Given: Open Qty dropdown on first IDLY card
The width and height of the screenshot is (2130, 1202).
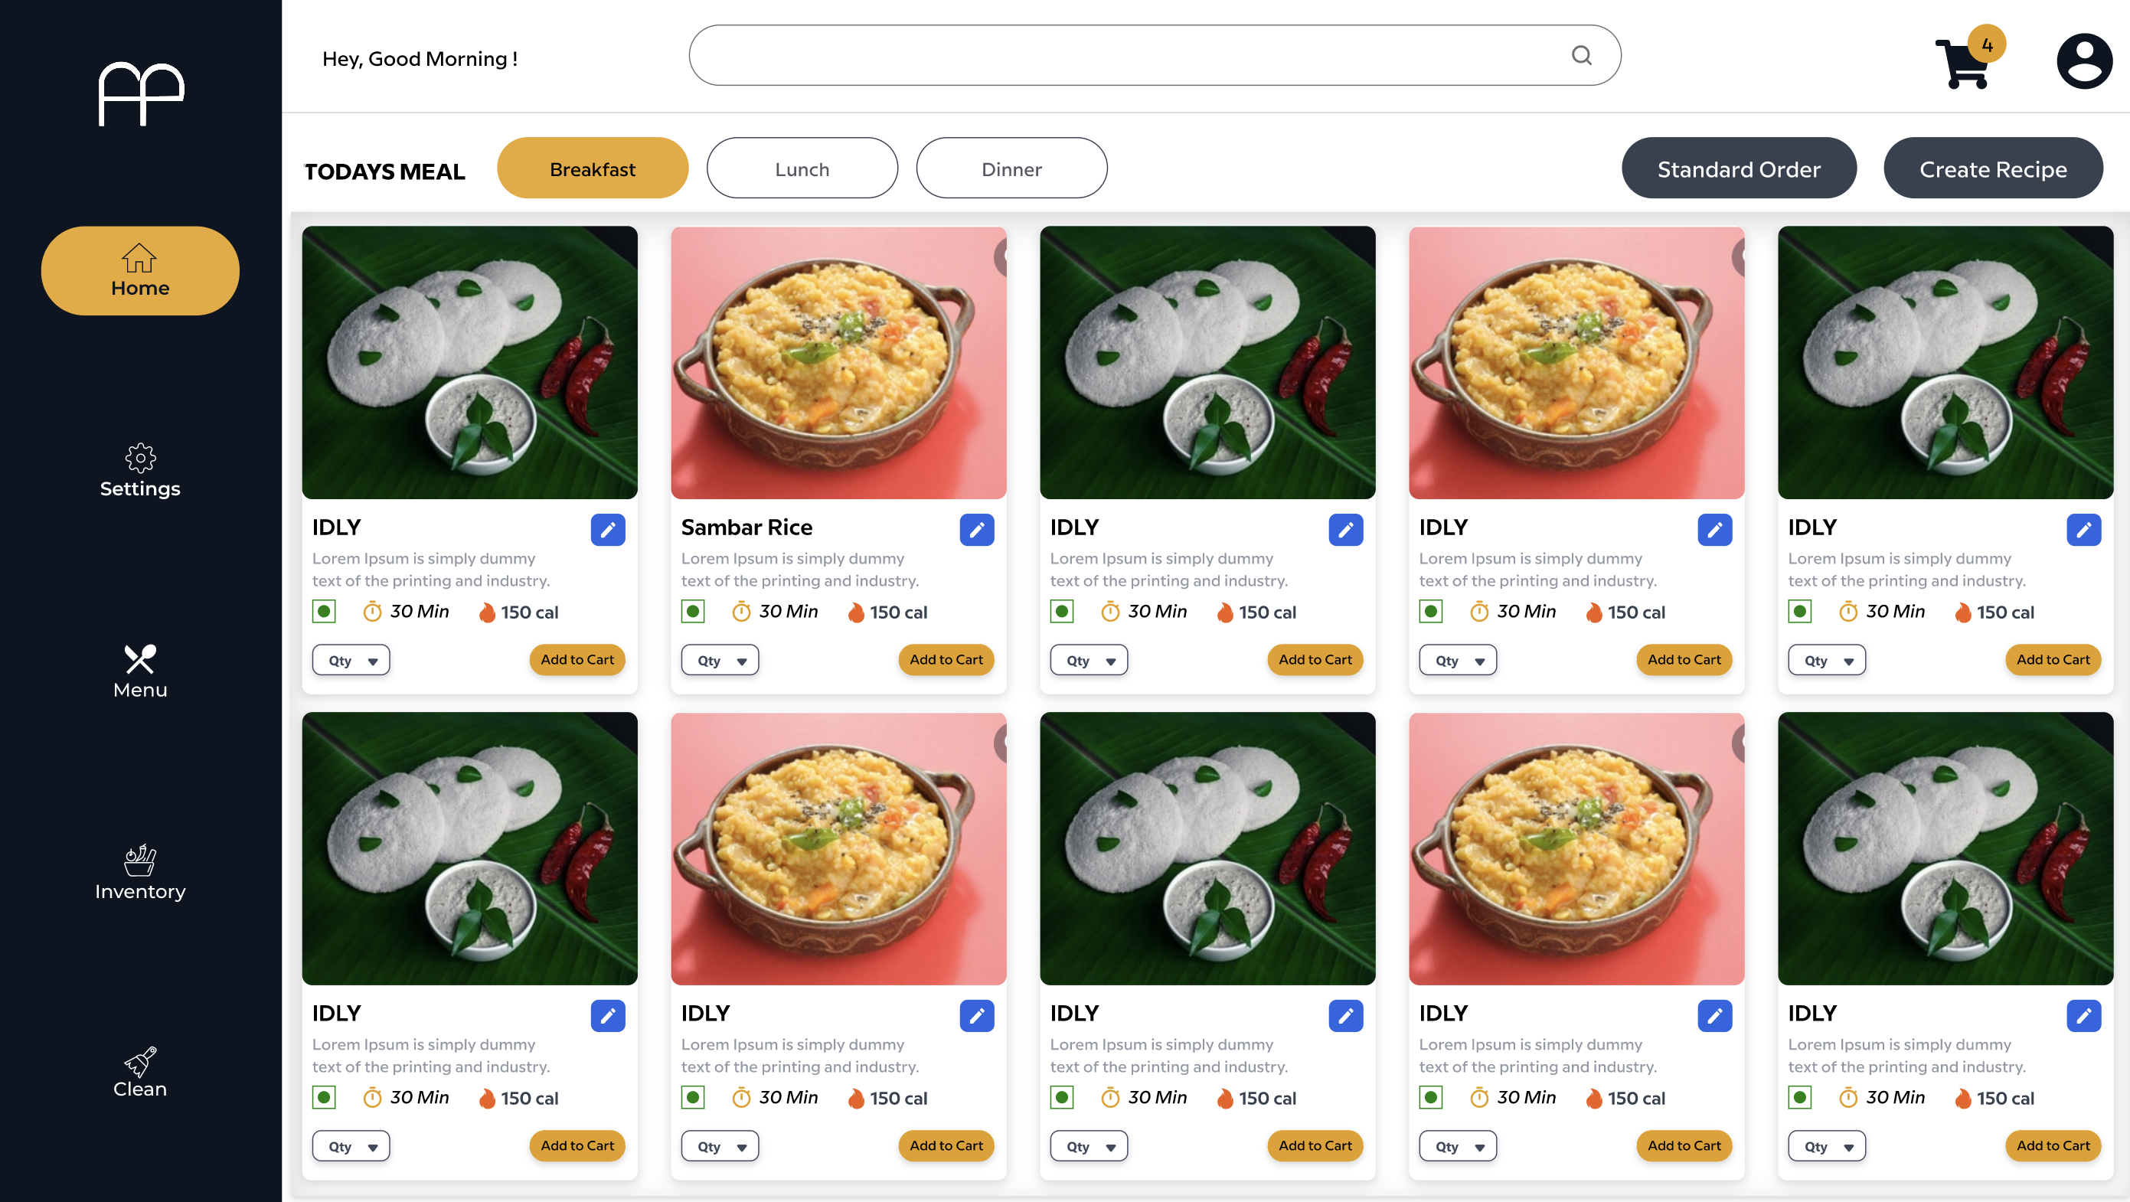Looking at the screenshot, I should (351, 661).
